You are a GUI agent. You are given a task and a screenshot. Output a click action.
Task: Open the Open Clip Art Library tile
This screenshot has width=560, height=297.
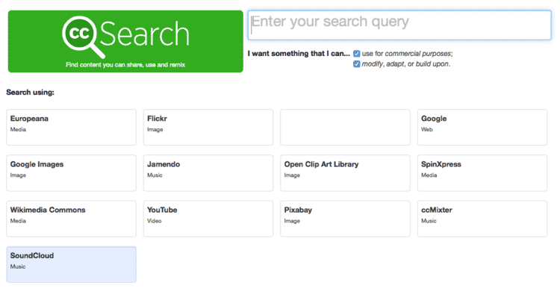coord(346,173)
